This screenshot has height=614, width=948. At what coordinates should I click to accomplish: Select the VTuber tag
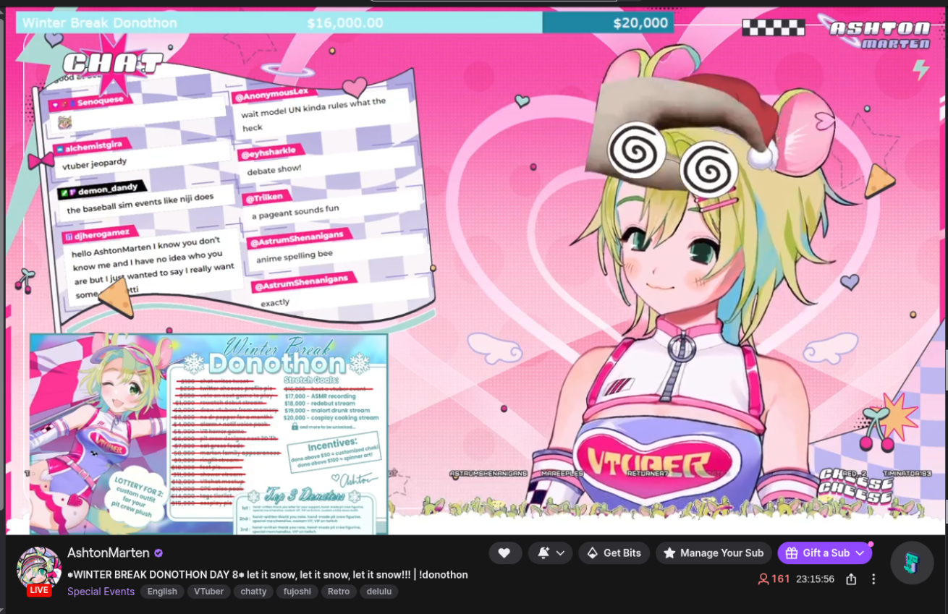tap(209, 592)
